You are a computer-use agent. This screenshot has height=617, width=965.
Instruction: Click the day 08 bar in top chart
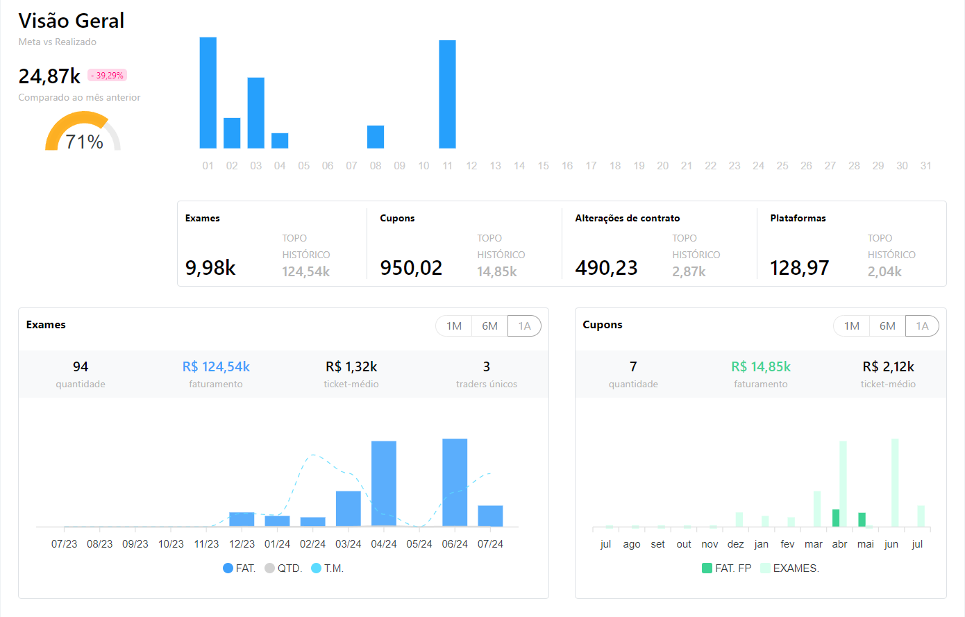coord(376,137)
